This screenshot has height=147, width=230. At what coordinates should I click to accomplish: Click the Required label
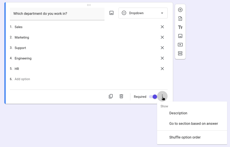click(x=140, y=97)
